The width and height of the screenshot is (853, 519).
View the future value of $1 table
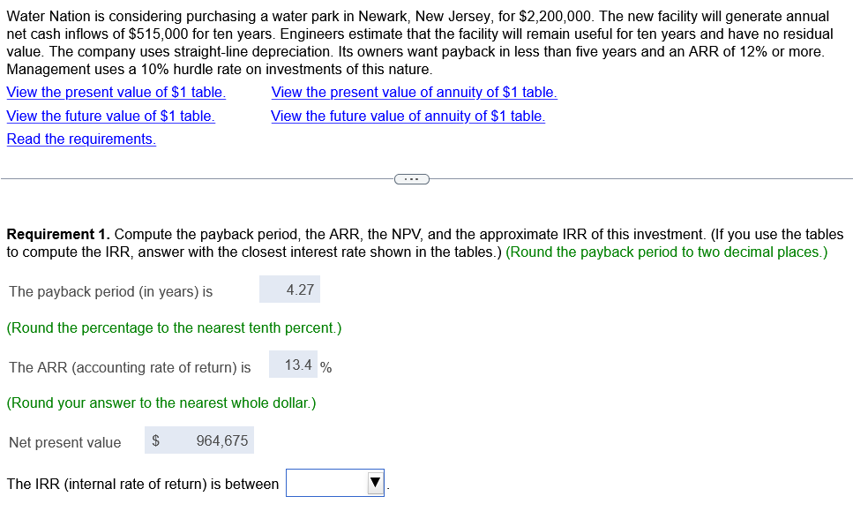click(x=110, y=116)
